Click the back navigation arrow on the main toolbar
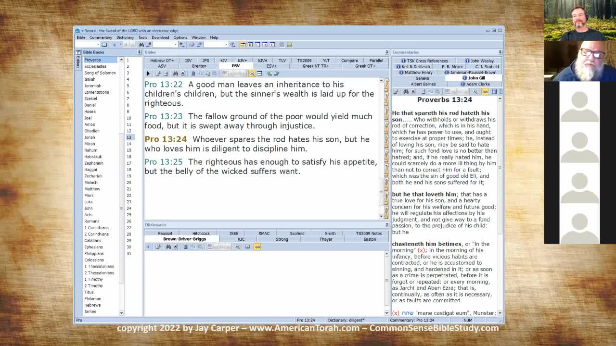The height and width of the screenshot is (346, 616). (x=114, y=44)
